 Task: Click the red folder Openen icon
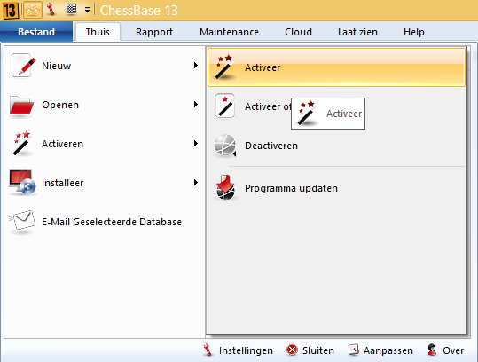pyautogui.click(x=21, y=106)
